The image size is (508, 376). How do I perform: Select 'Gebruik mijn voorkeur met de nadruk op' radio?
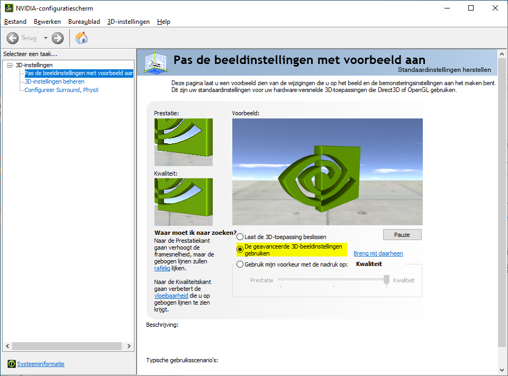[240, 264]
